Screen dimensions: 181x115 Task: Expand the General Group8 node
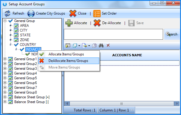5,92
